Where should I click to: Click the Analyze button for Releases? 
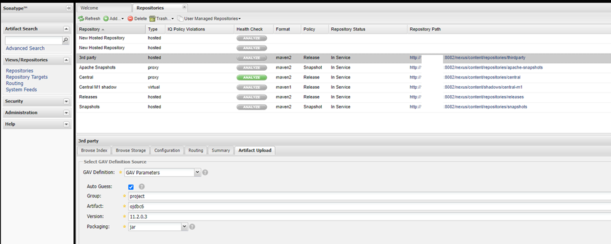click(x=251, y=97)
